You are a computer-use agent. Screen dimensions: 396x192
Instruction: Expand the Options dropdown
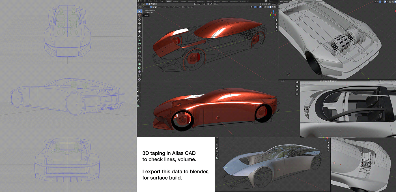[x=274, y=4]
